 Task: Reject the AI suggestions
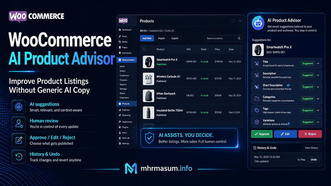(310, 134)
